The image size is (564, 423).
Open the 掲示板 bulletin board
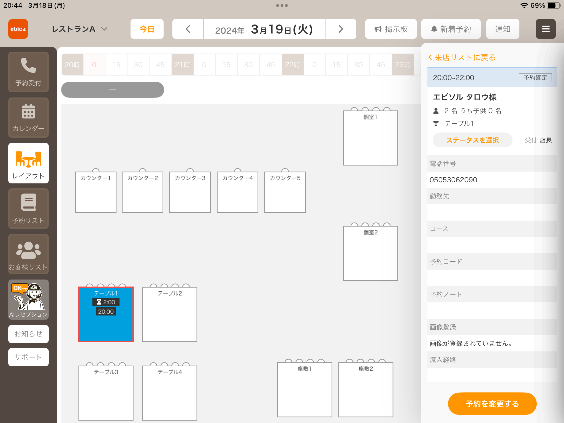[x=391, y=29]
